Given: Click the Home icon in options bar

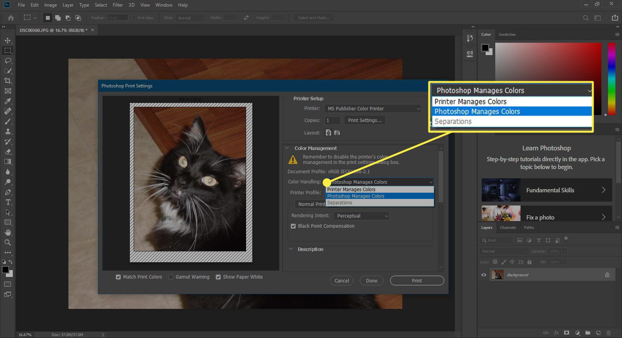Looking at the screenshot, I should [x=11, y=18].
